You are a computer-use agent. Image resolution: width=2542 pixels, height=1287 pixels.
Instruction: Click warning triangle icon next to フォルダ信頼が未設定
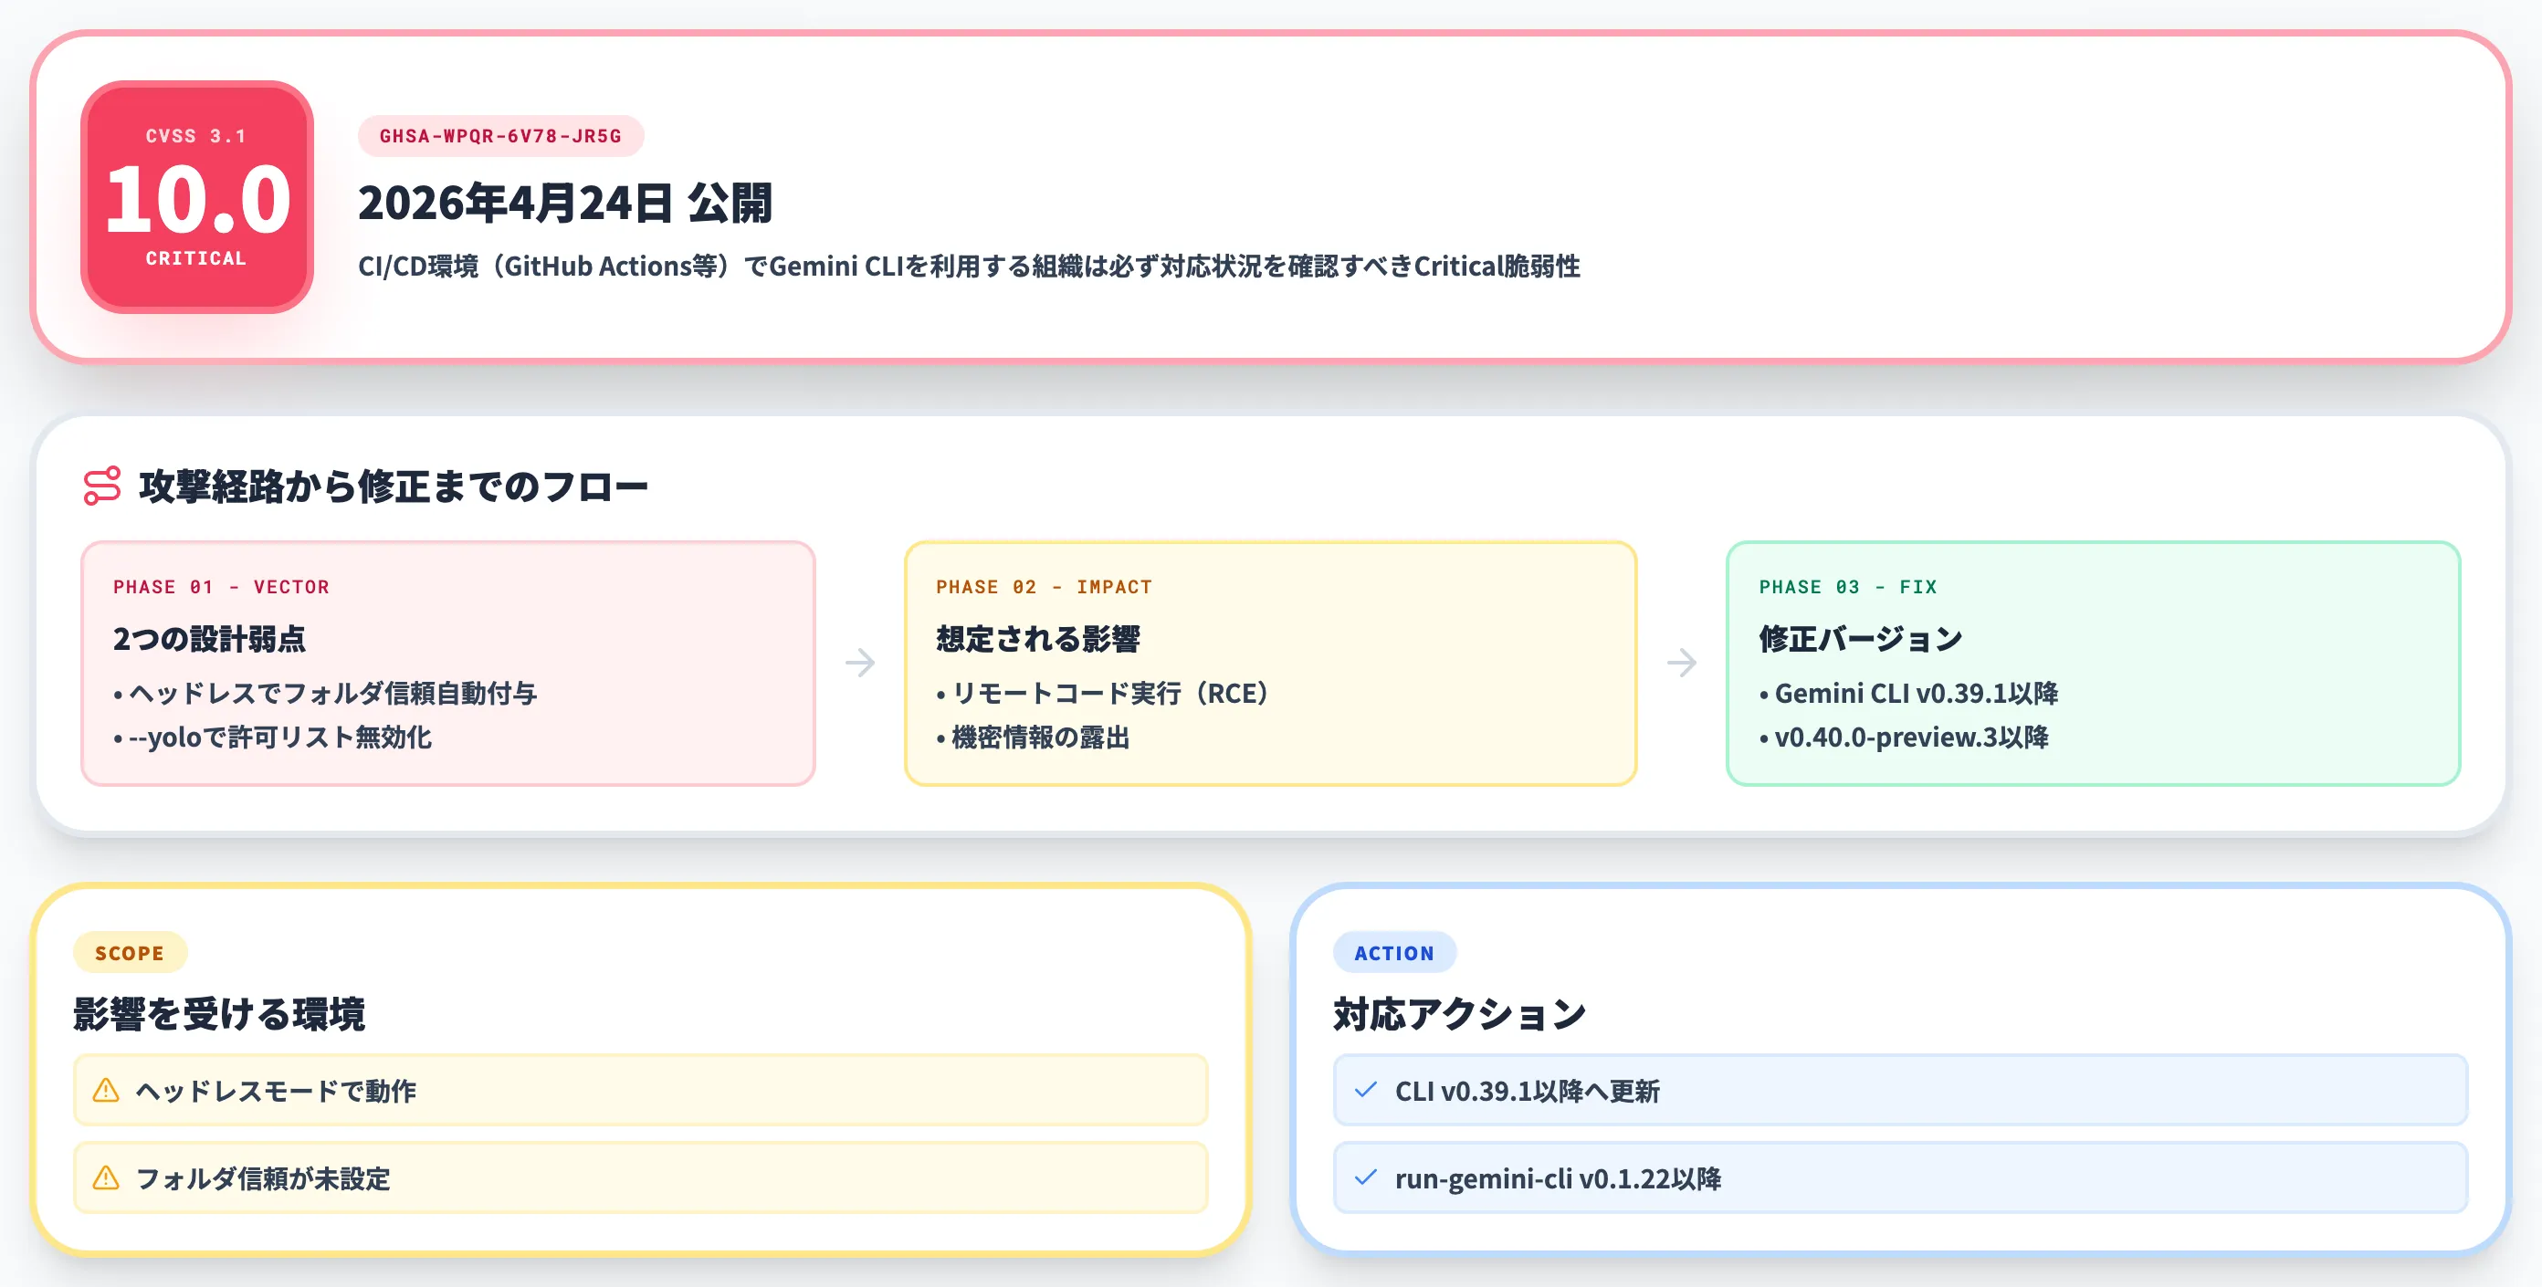106,1177
